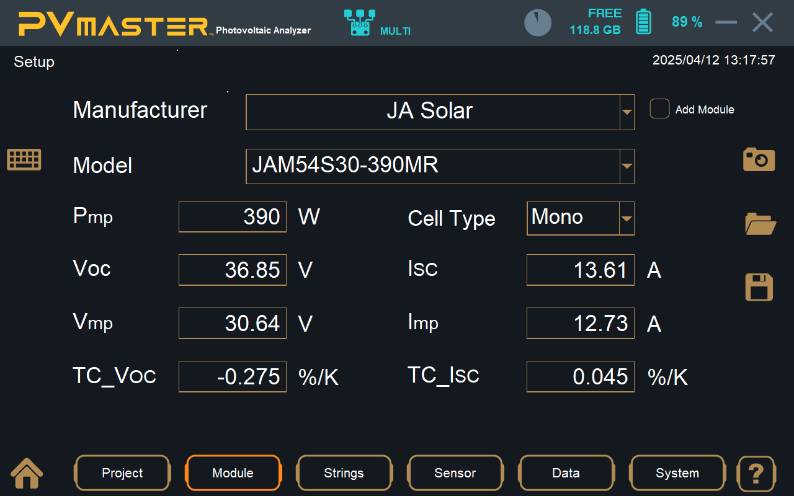This screenshot has height=496, width=794.
Task: Click the Add Module label text
Action: (705, 110)
